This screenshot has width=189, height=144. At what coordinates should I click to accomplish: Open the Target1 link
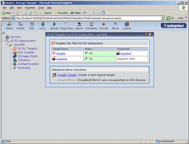click(61, 54)
